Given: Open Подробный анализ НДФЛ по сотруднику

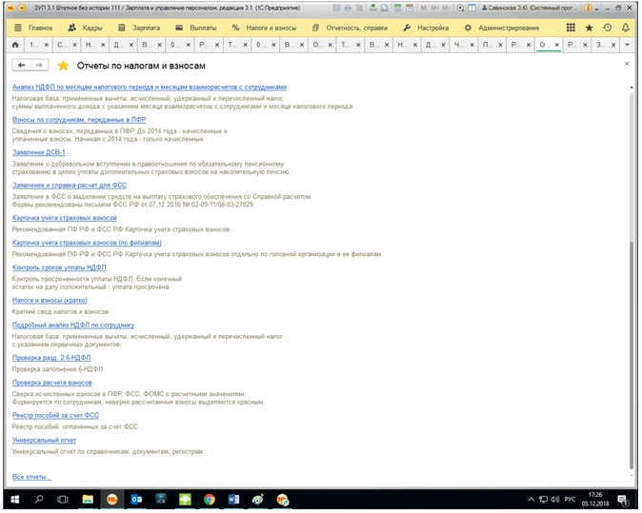Looking at the screenshot, I should point(73,325).
